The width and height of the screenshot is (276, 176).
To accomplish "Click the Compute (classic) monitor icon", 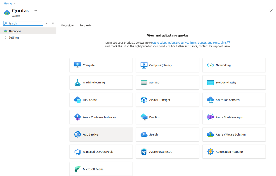I will click(144, 65).
